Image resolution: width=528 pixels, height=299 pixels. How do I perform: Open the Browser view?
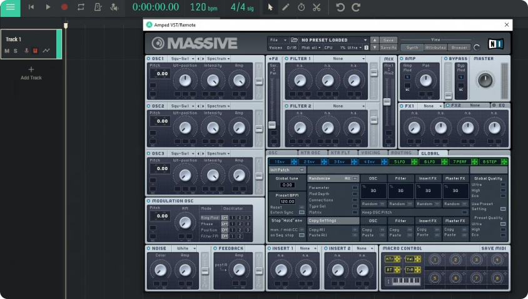tap(460, 48)
